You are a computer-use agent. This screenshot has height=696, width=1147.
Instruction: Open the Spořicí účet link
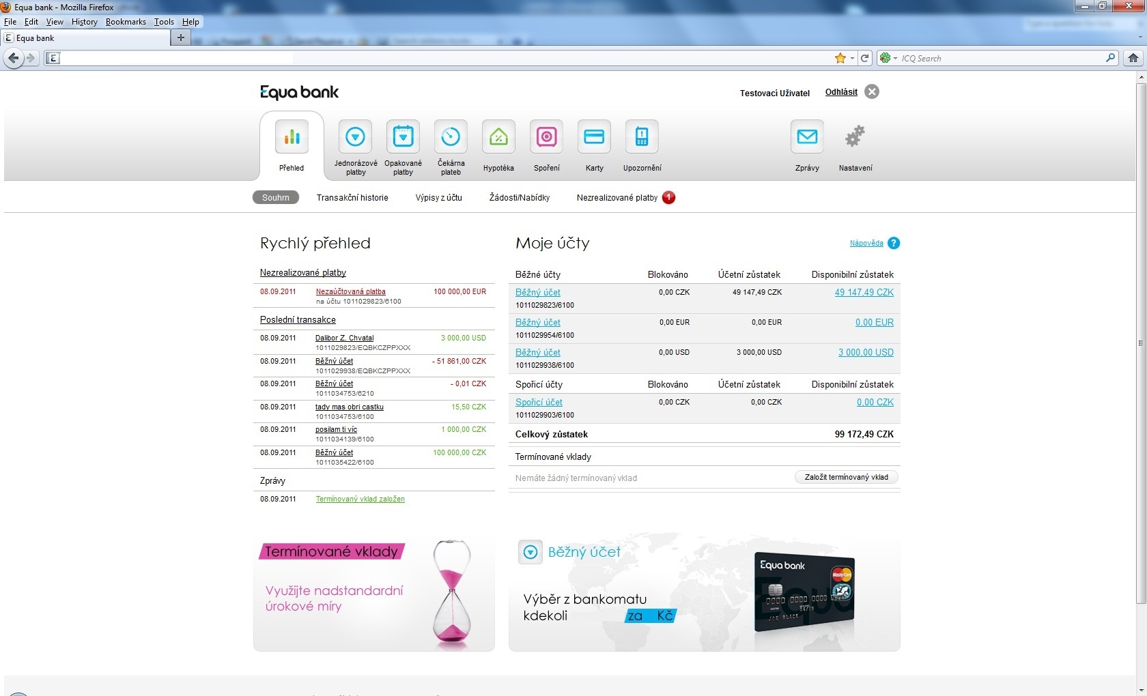coord(539,402)
